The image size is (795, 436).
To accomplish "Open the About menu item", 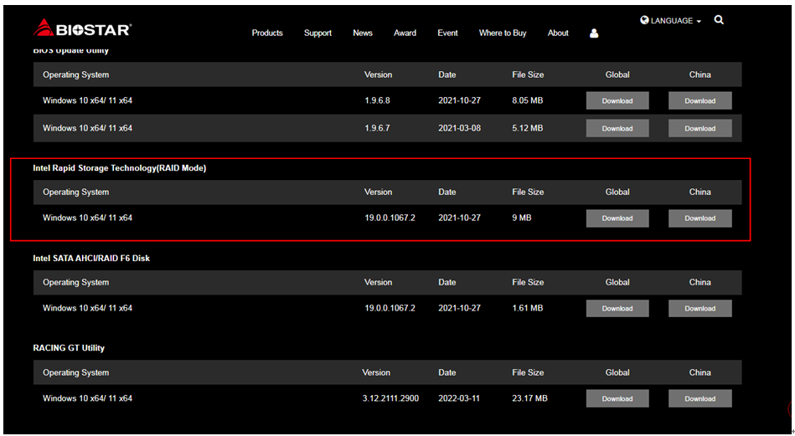I will (558, 33).
